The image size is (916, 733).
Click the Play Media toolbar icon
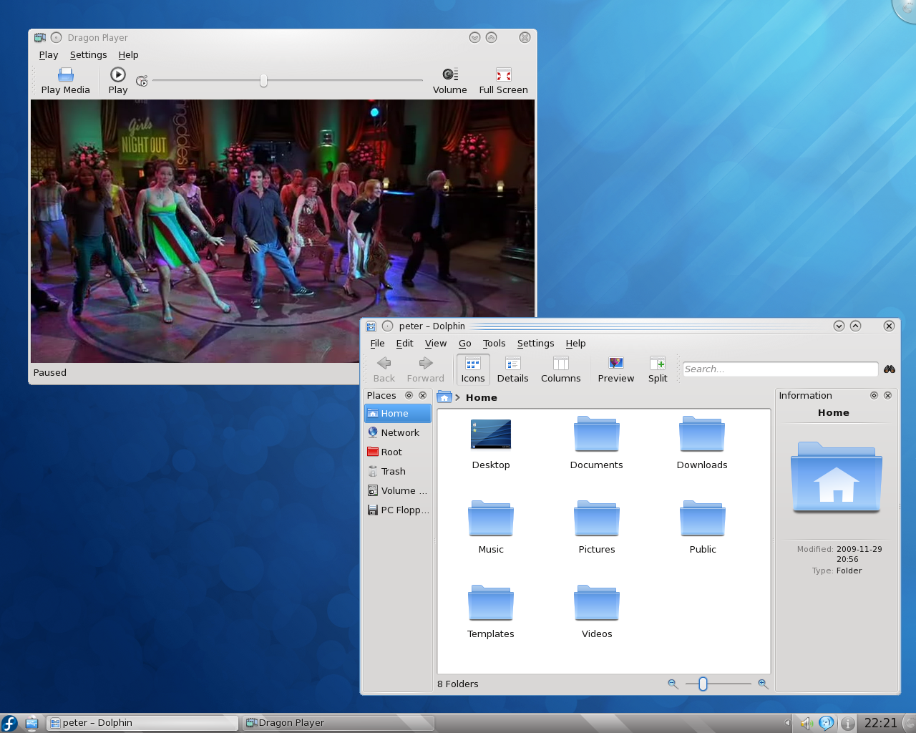click(65, 80)
